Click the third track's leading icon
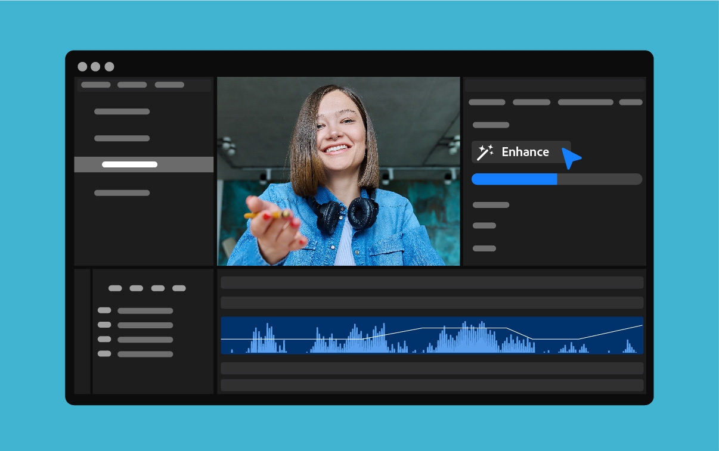 point(104,339)
